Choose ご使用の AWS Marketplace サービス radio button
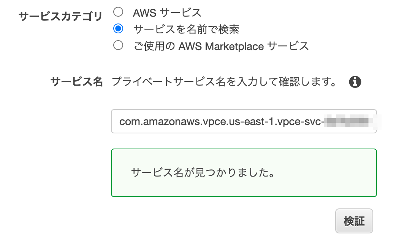 pyautogui.click(x=118, y=45)
